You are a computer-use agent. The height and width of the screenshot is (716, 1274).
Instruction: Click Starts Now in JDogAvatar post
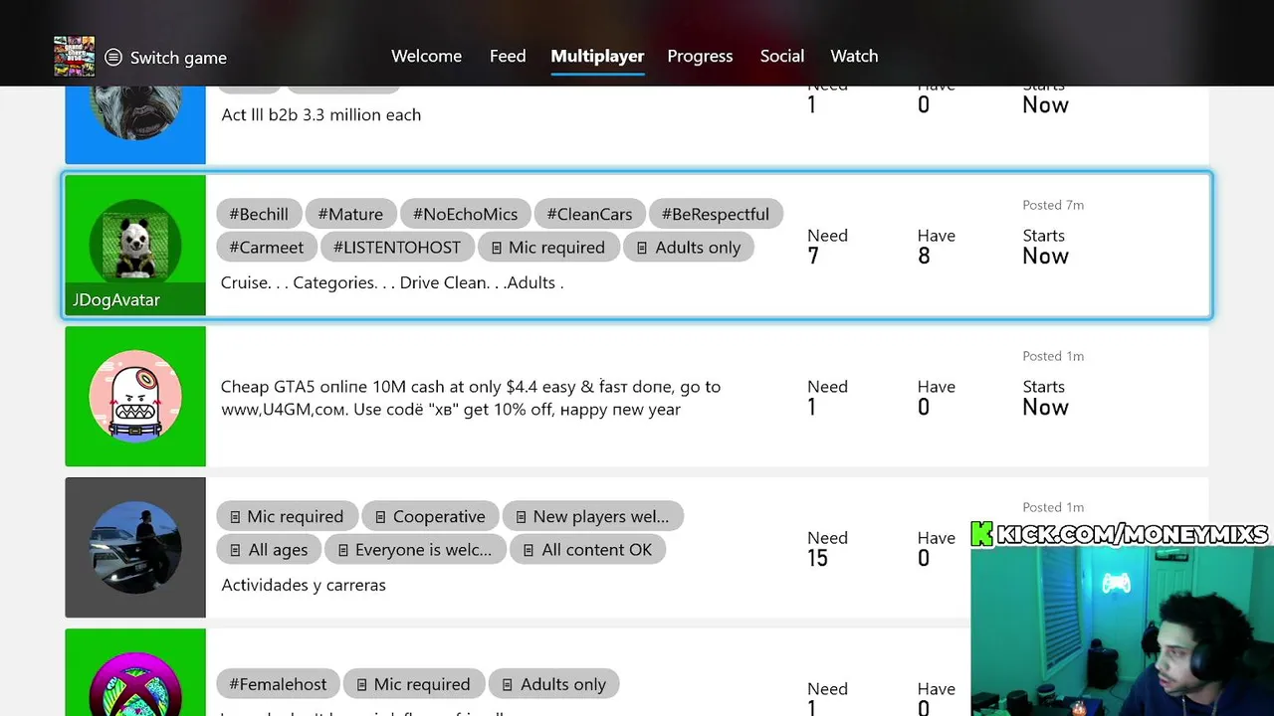pyautogui.click(x=1045, y=246)
